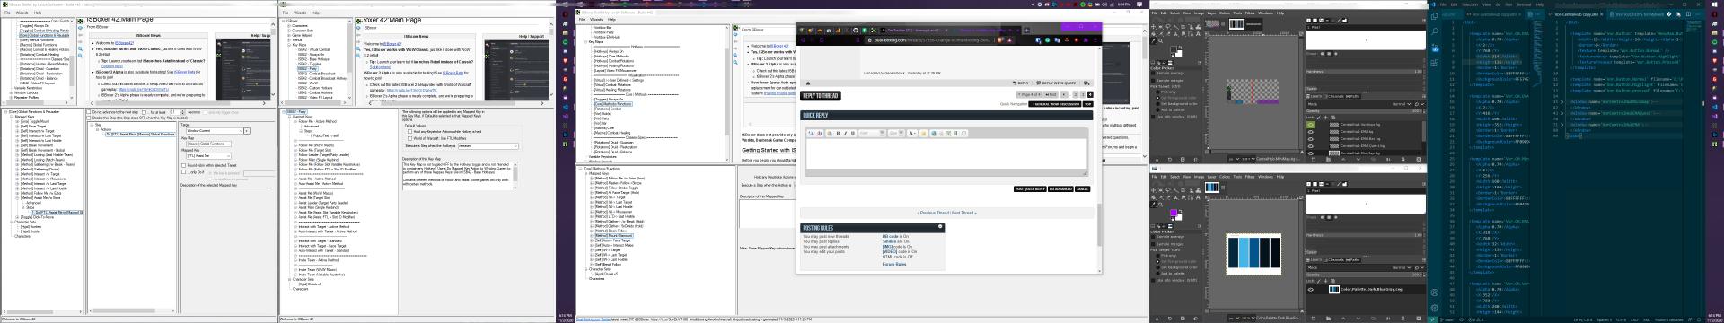The height and width of the screenshot is (323, 1724).
Task: Open the Explorer icon in VS Code activity bar
Action: pyautogui.click(x=1435, y=16)
